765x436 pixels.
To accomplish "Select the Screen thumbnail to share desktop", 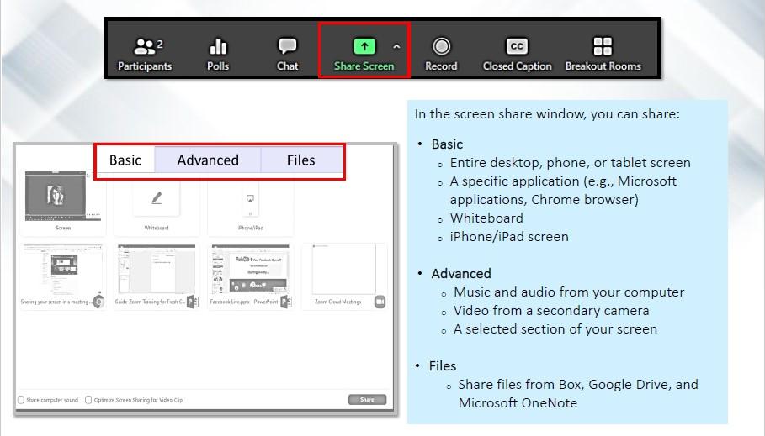I will [63, 201].
